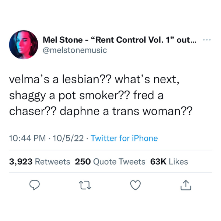Click the "daphne a trans woman??" line
Viewport: 221px width, 221px height.
click(126, 112)
